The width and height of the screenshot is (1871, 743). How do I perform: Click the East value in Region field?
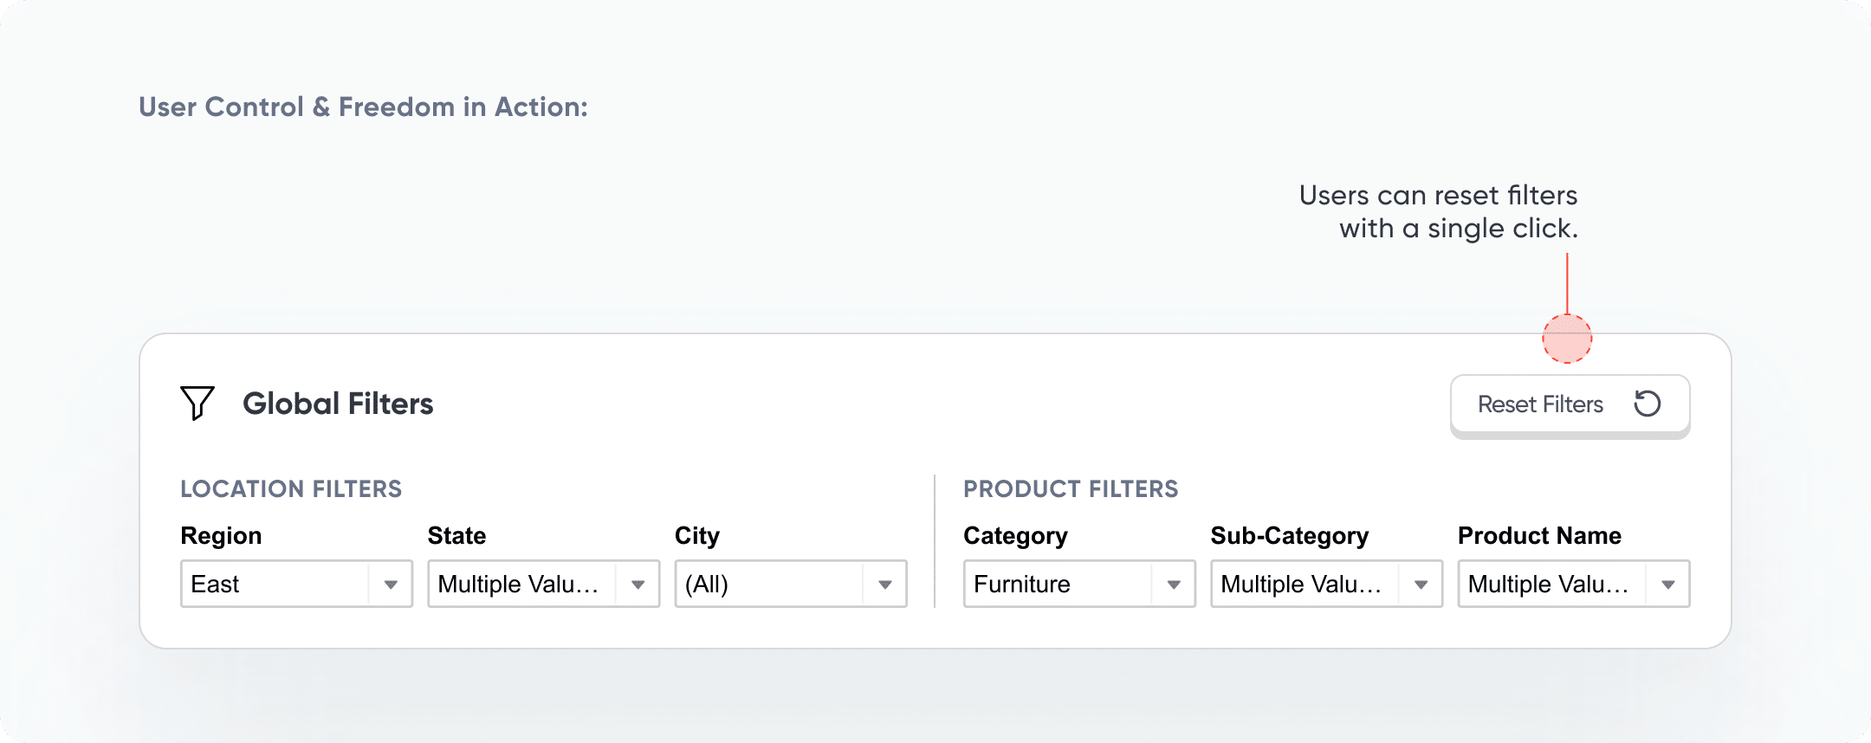click(x=215, y=585)
